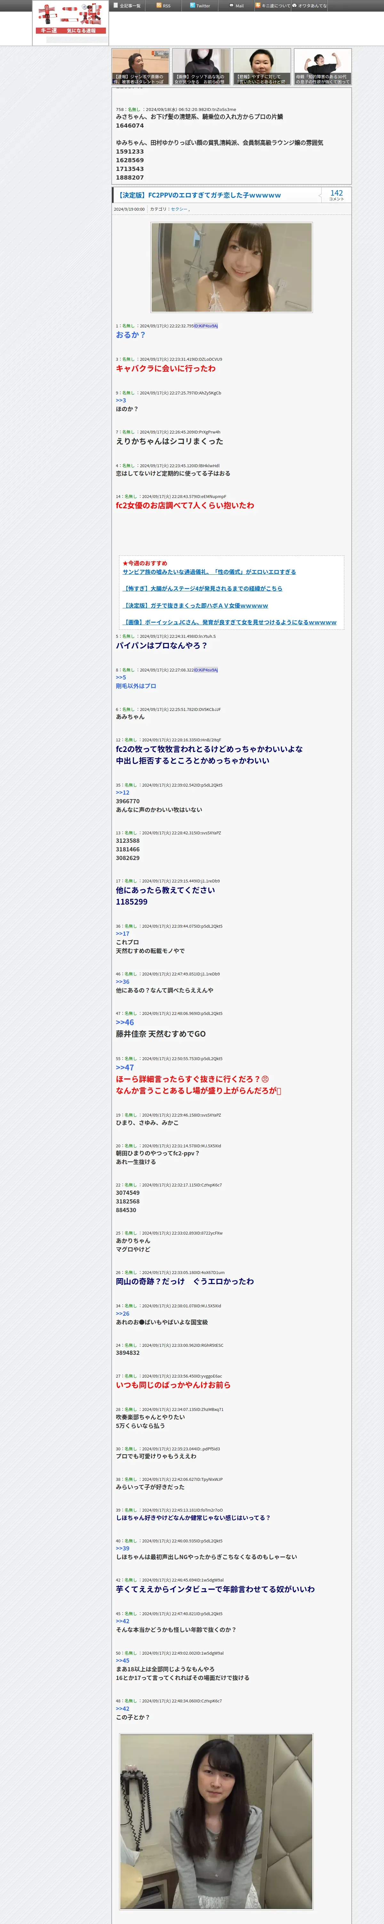Click the orange RSS feed icon
Viewport: 384px width, 1924px height.
tap(159, 5)
